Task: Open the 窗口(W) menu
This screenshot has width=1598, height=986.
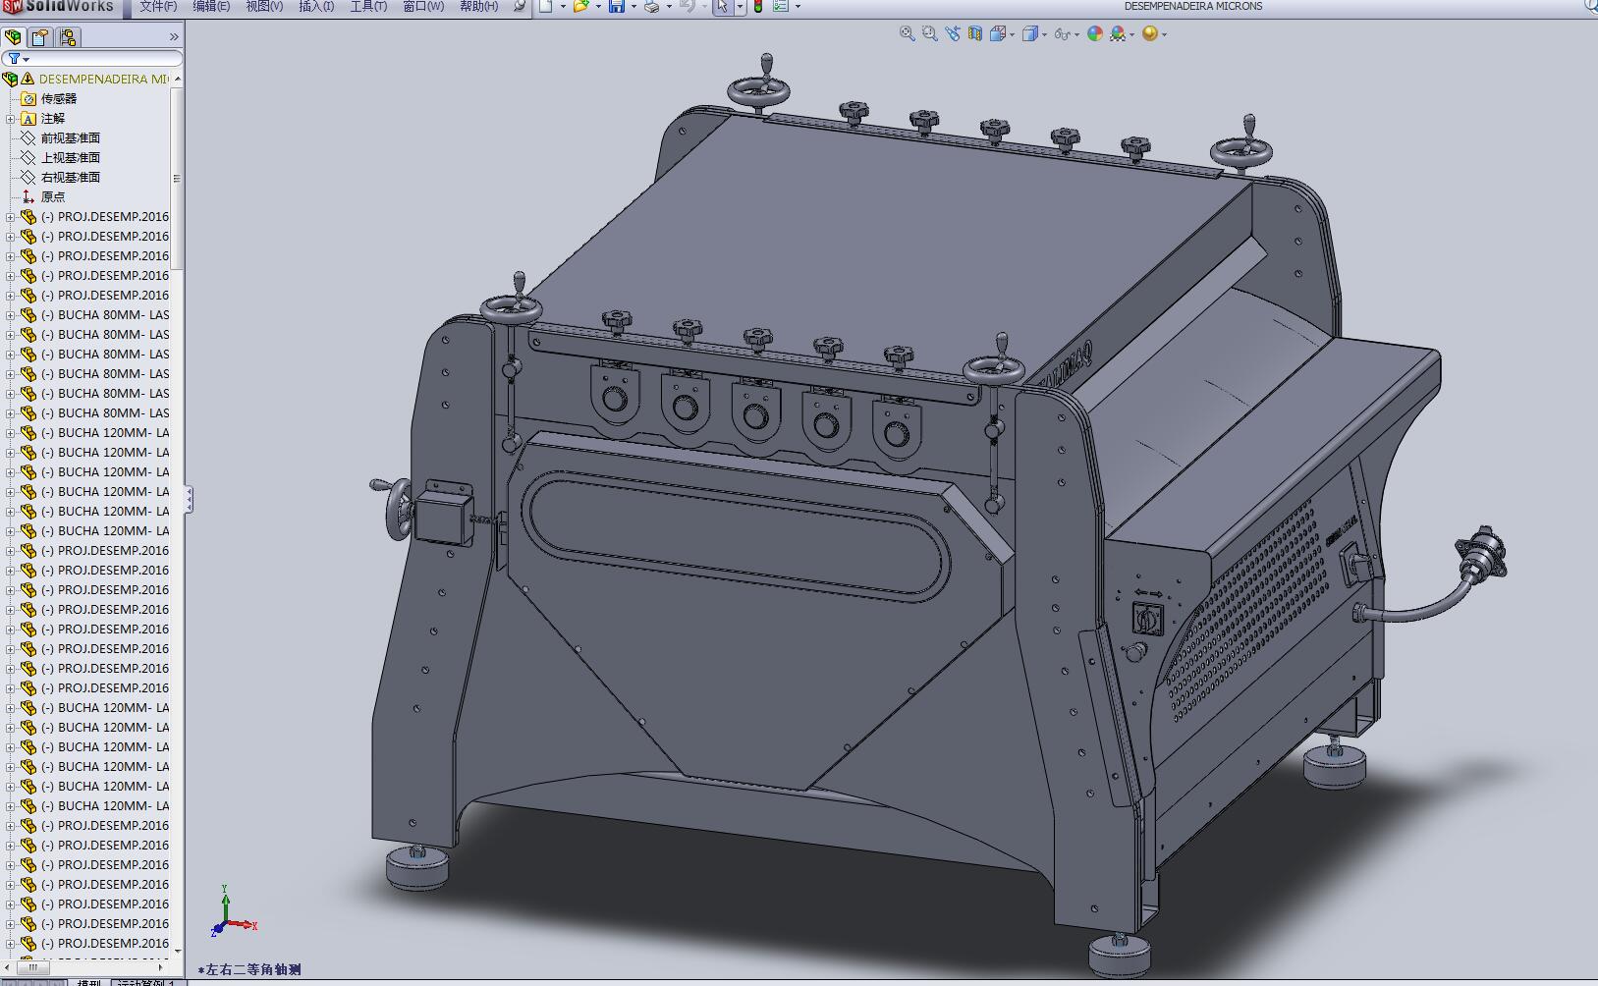Action: click(423, 6)
